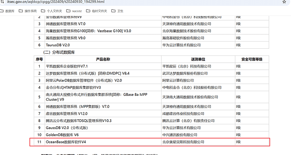Open the succez bookmark folder
This screenshot has height=155, width=291.
pos(74,11)
